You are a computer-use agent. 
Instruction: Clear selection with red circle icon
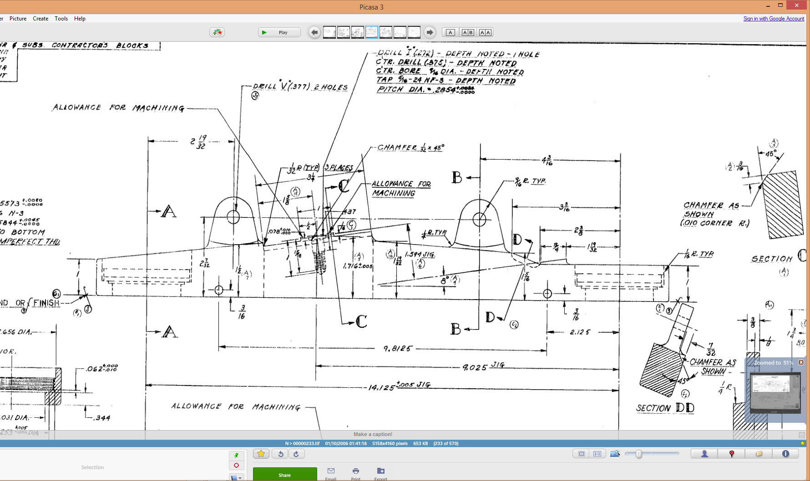tap(236, 466)
